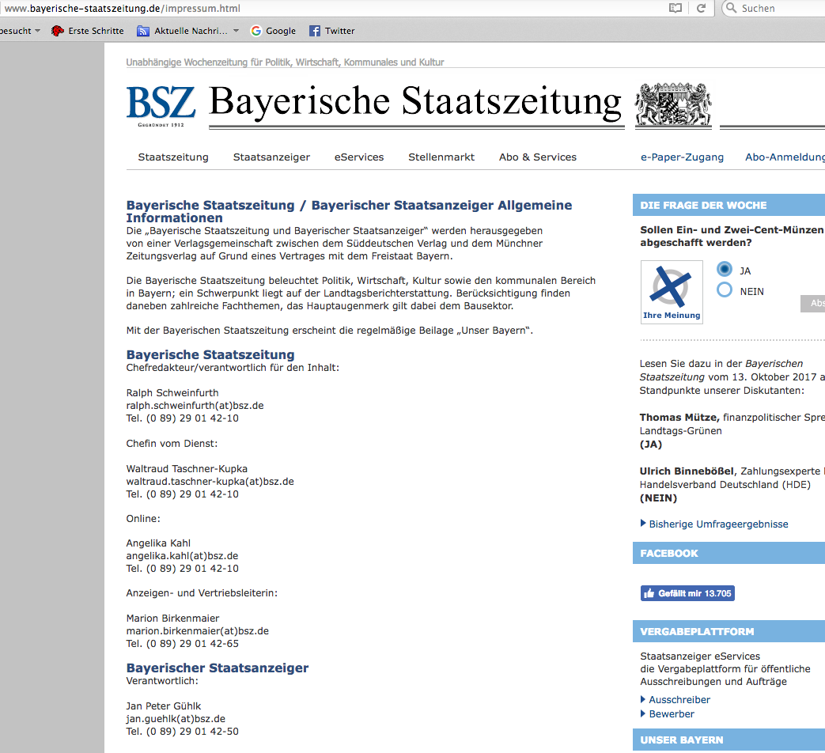Select the JA radio option
Screen dimensions: 825x753
[x=725, y=270]
